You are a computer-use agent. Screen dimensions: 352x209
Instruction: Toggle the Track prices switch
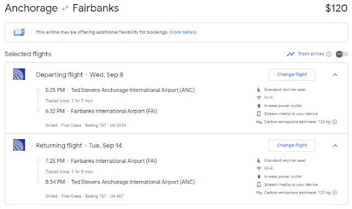[x=342, y=54]
